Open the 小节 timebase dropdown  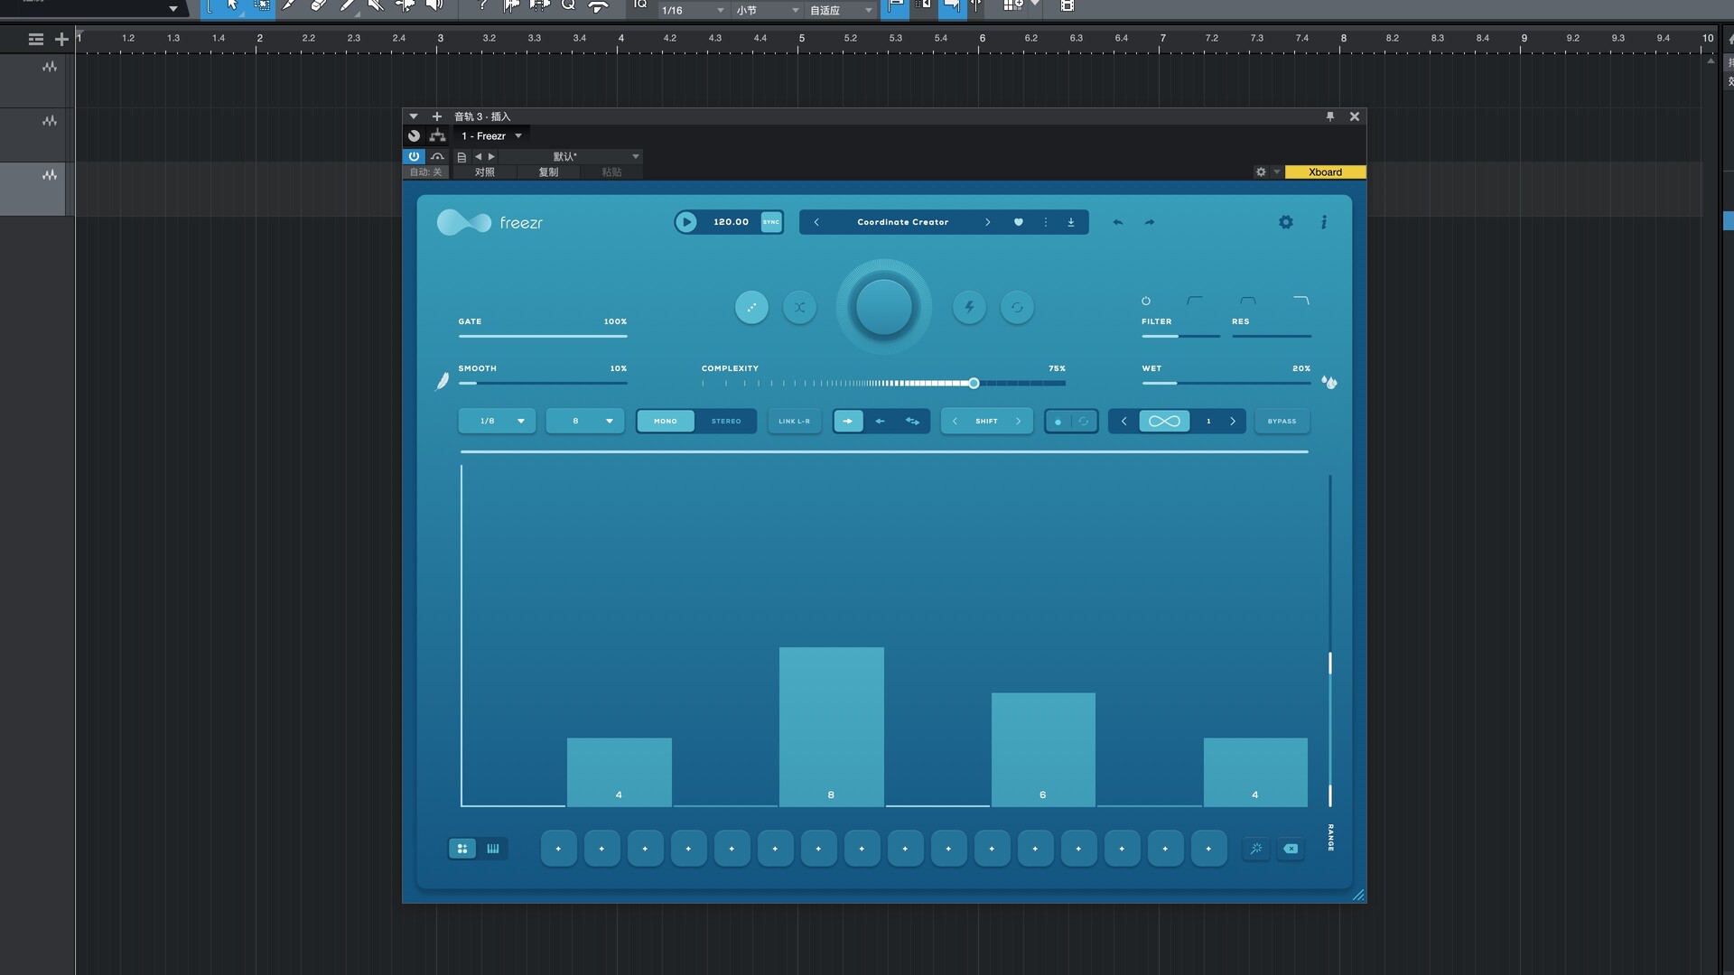(768, 10)
